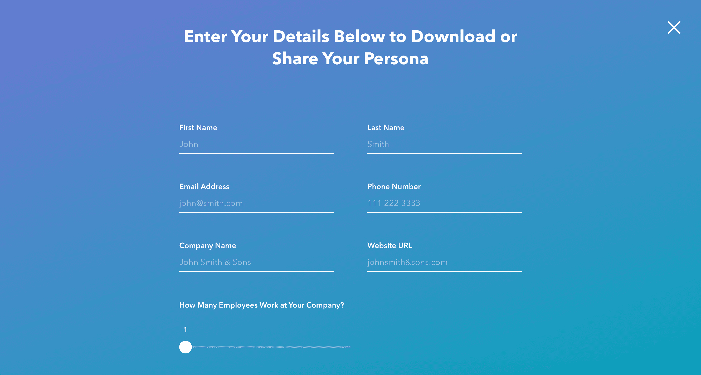Screen dimensions: 701x375
Task: Focus the john@smith.com email field
Action: click(256, 203)
